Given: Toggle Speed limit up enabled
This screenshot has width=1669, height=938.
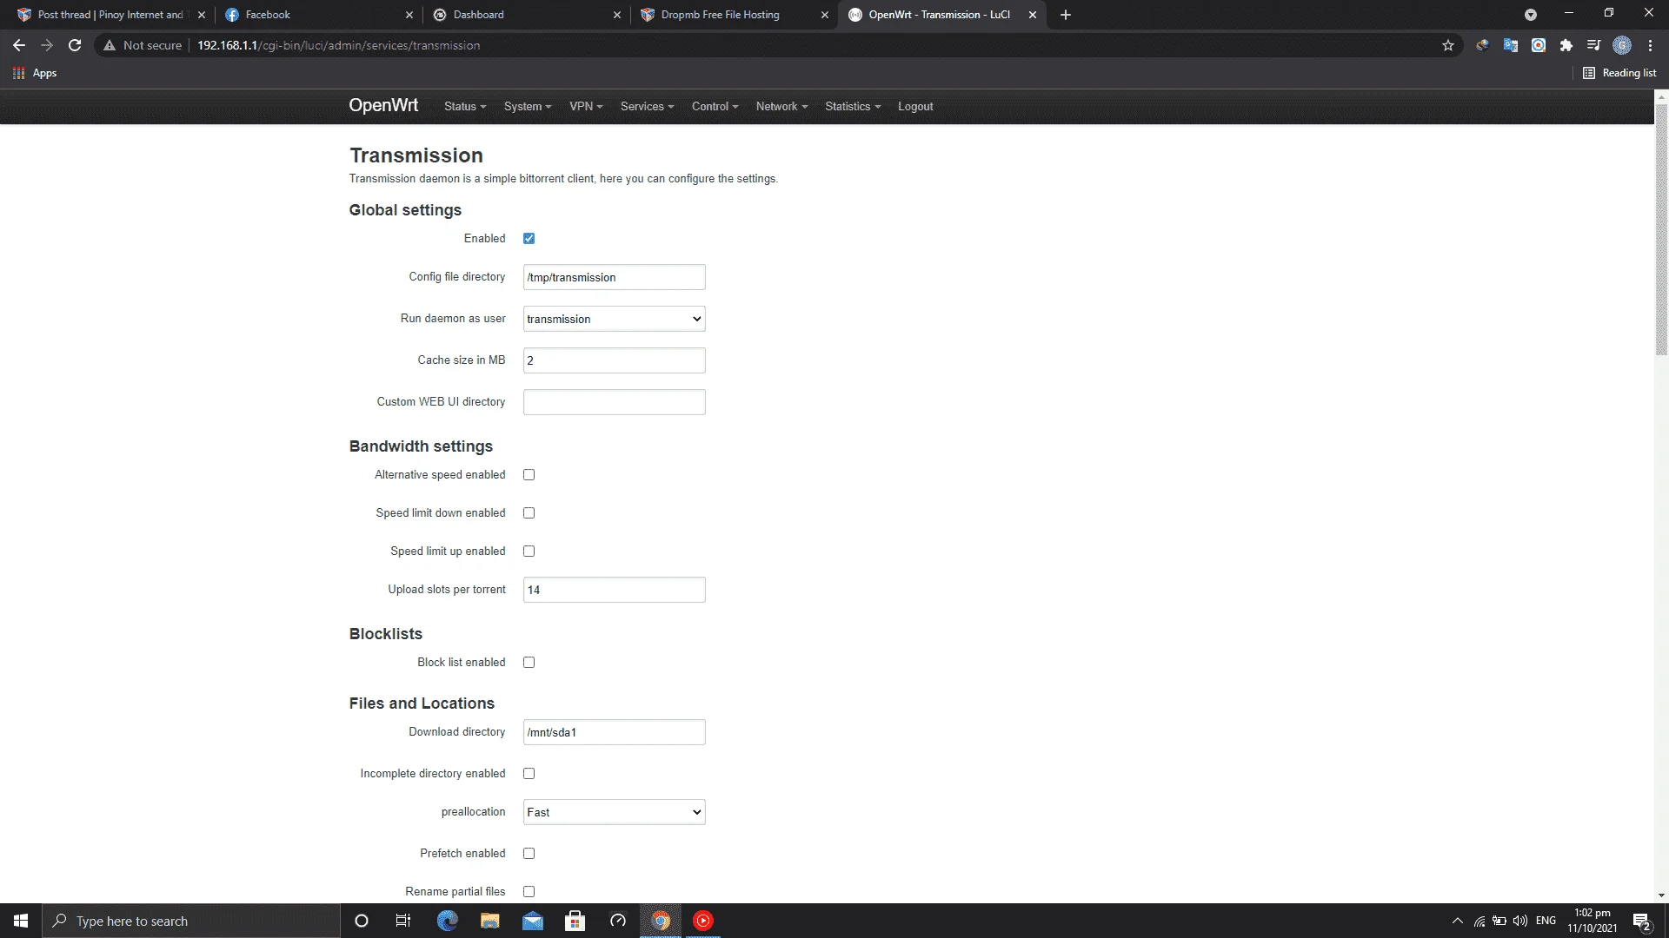Looking at the screenshot, I should coord(529,551).
